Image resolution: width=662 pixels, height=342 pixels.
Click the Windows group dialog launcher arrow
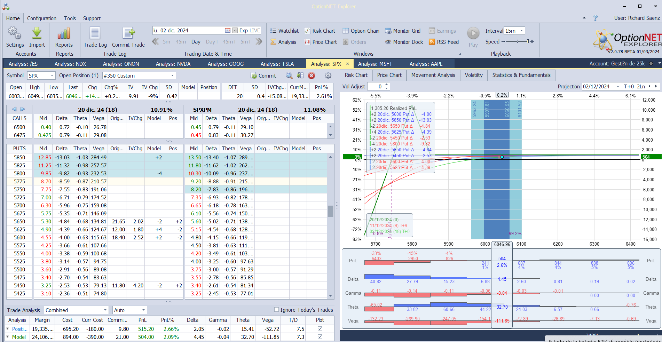point(459,54)
